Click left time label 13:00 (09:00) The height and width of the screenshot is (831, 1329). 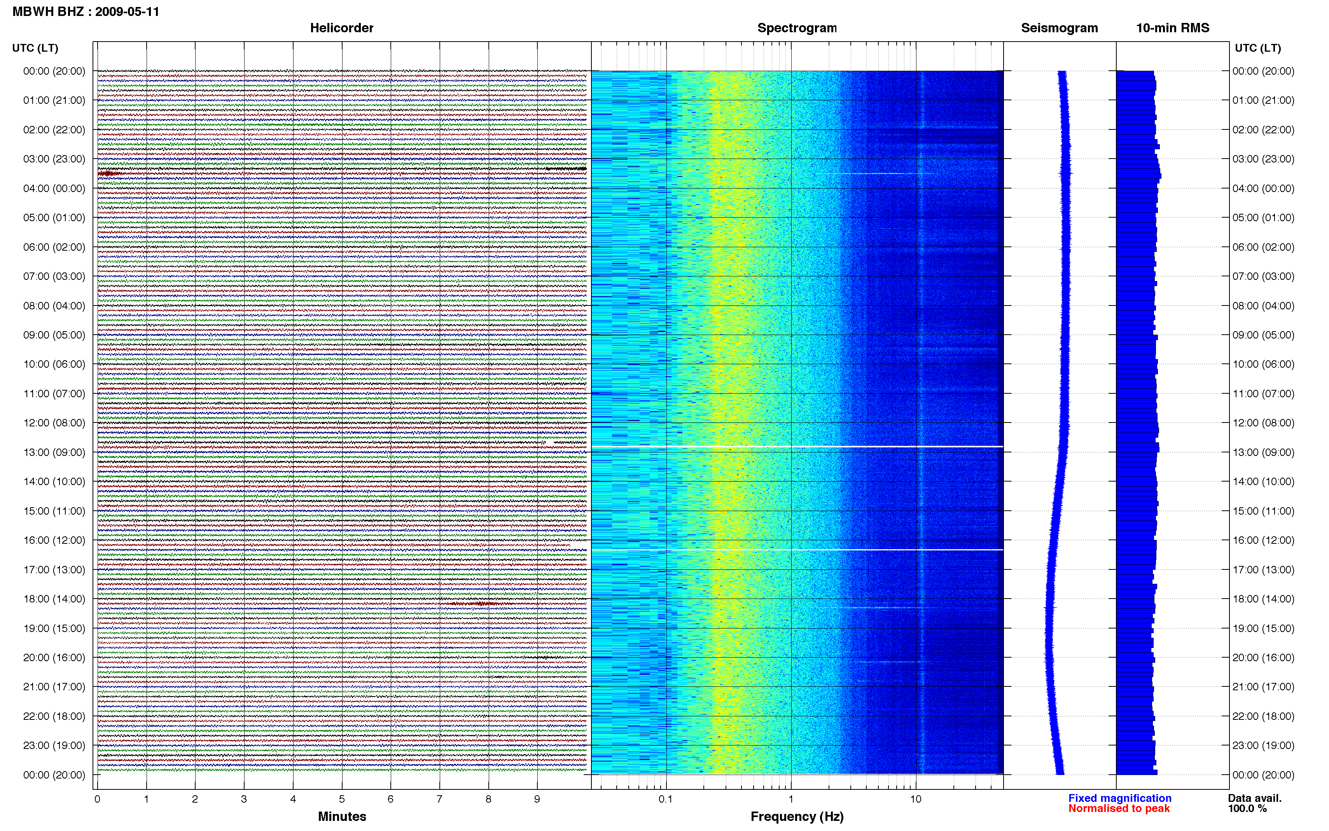54,452
